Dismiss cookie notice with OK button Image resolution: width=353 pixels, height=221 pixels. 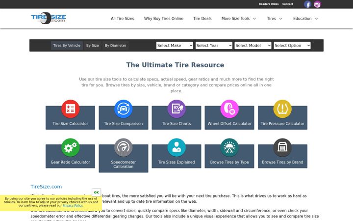pyautogui.click(x=97, y=193)
